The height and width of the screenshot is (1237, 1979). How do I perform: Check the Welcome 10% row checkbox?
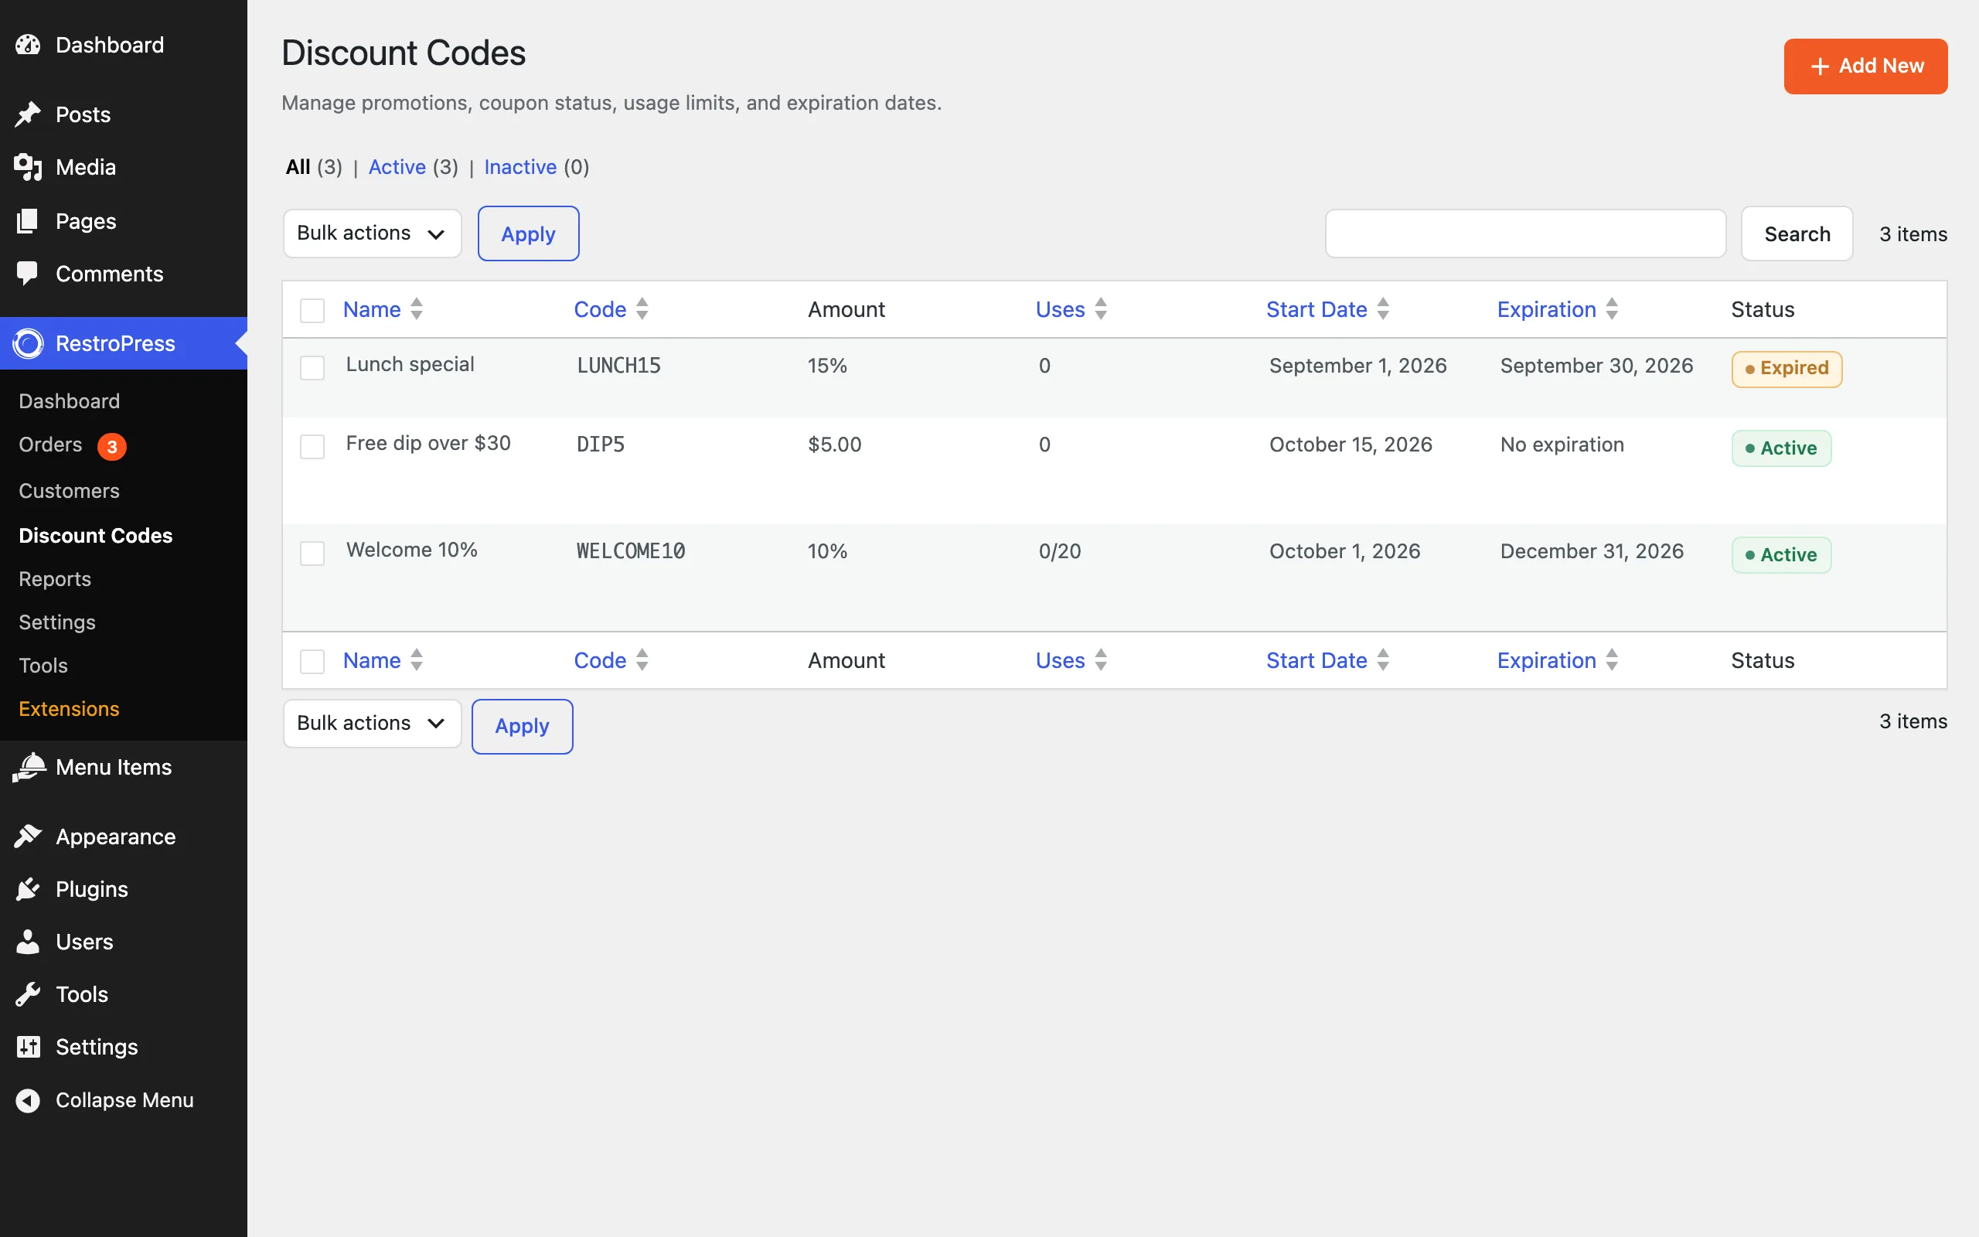312,553
